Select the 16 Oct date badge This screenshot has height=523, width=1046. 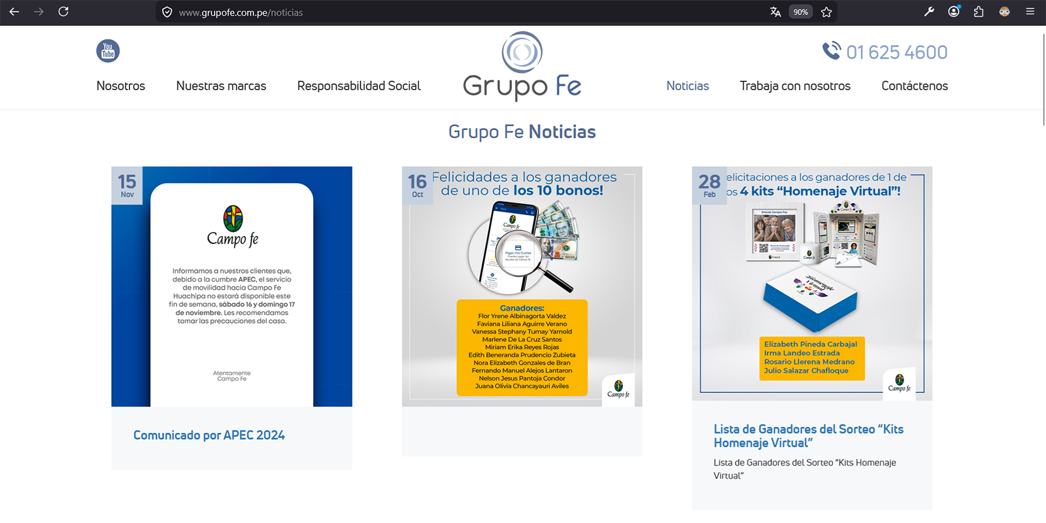[x=417, y=186]
